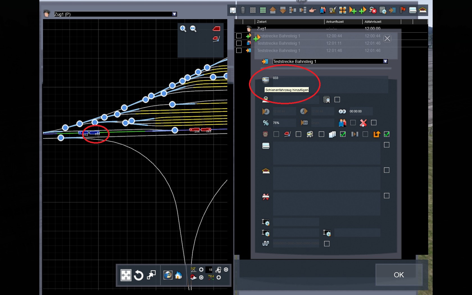Select the blue train labeled 512 on the map
472x295 pixels.
[83, 133]
